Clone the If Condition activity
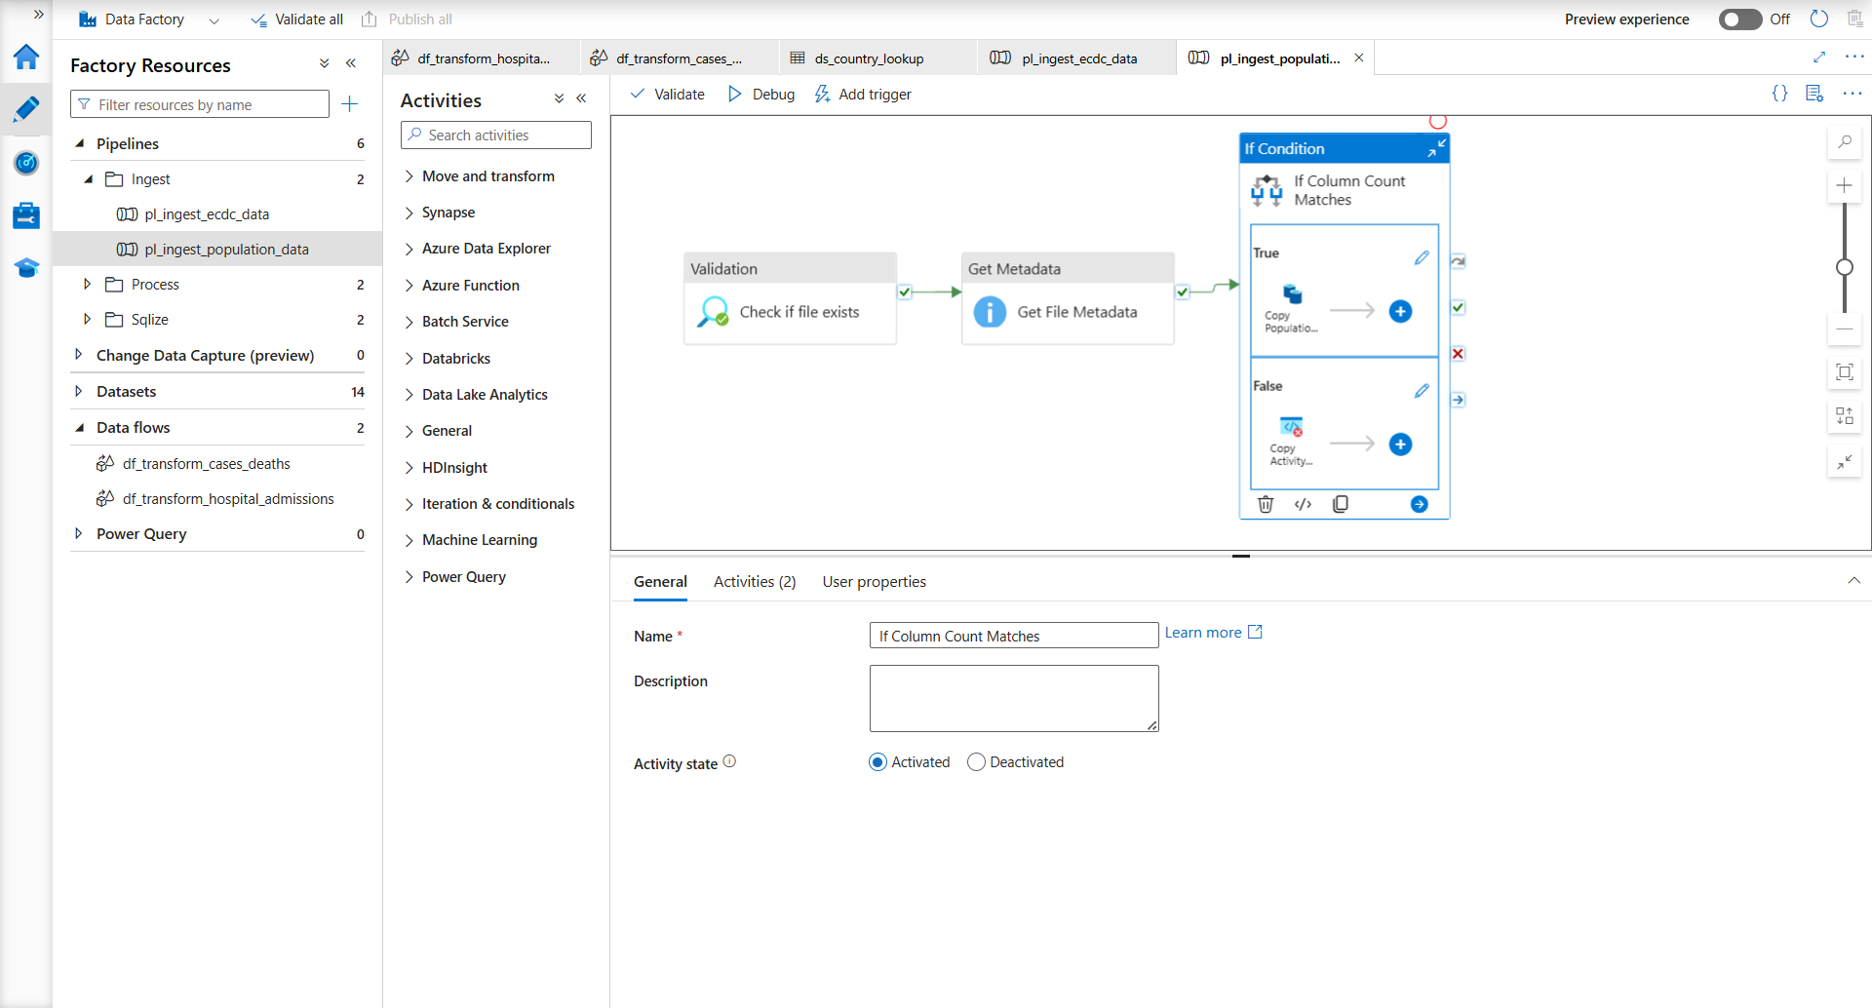 coord(1341,504)
